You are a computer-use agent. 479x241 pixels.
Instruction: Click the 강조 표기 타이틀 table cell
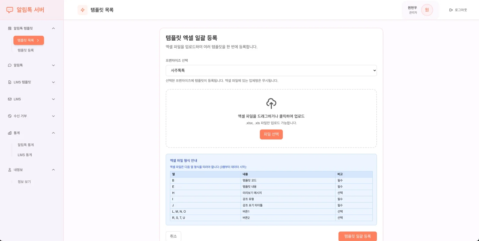(288, 205)
